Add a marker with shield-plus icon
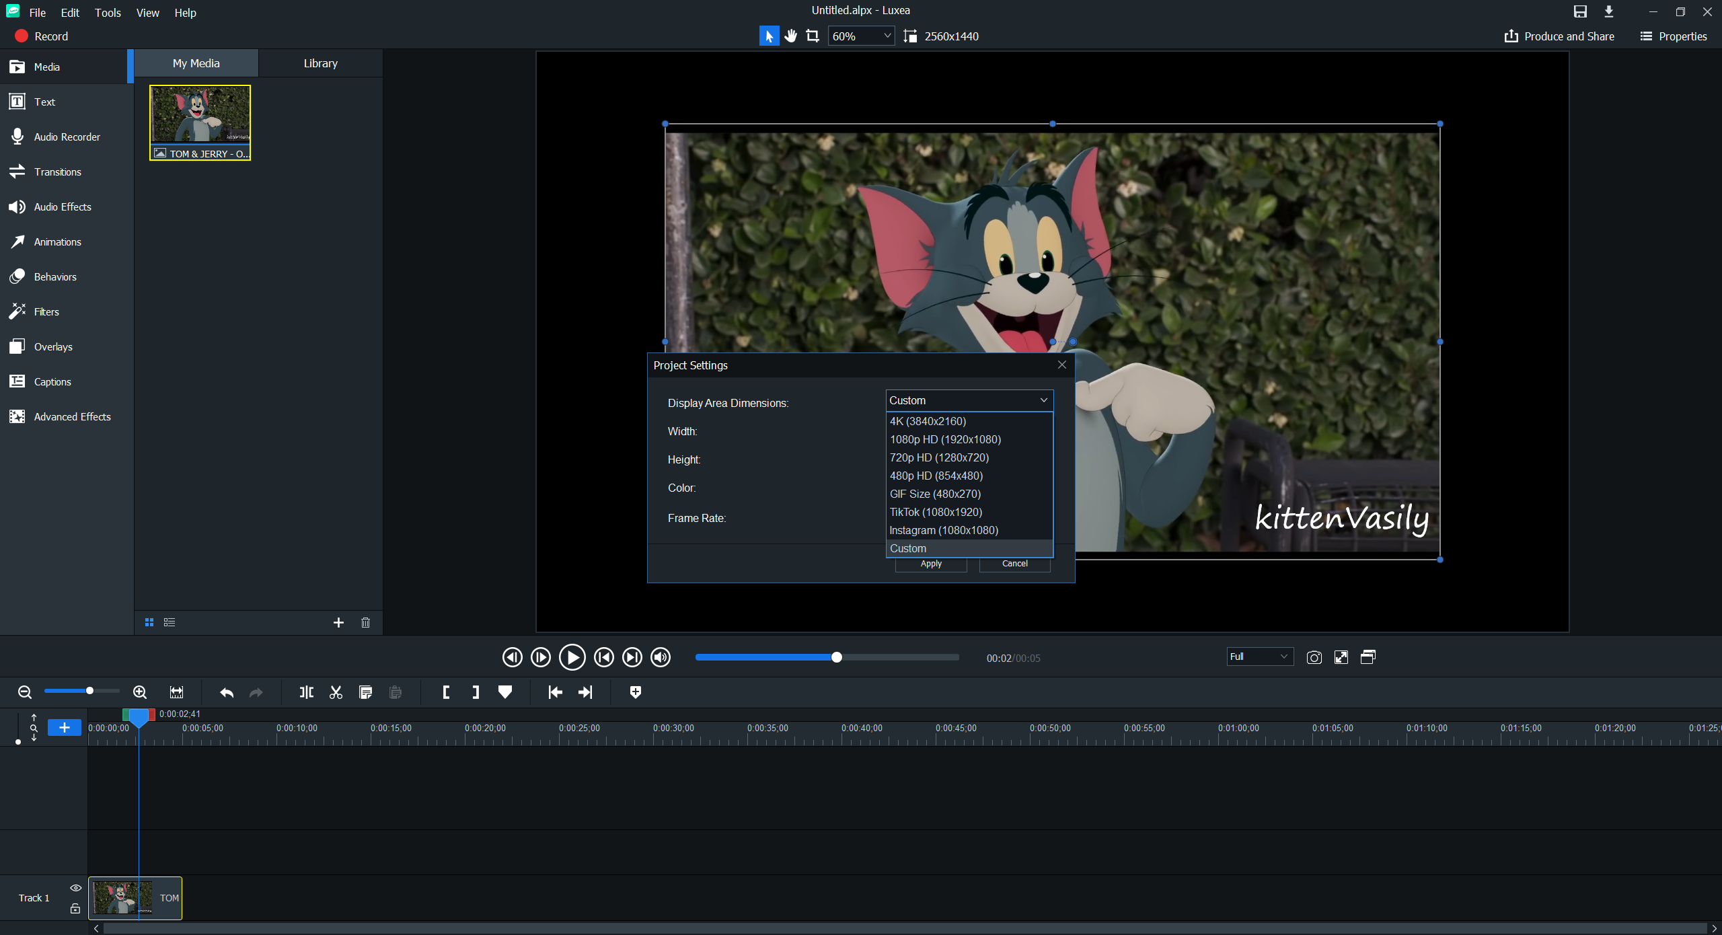The width and height of the screenshot is (1722, 935). [x=635, y=692]
